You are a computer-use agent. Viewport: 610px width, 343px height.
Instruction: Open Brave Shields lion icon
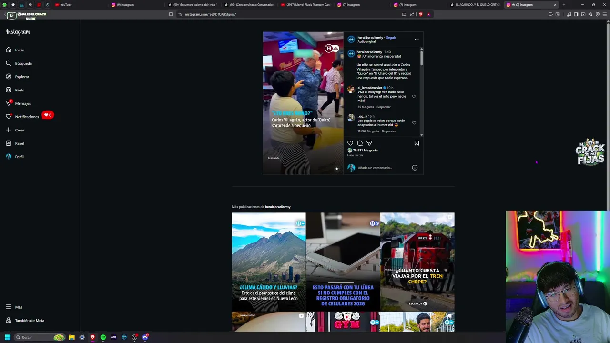(x=420, y=14)
